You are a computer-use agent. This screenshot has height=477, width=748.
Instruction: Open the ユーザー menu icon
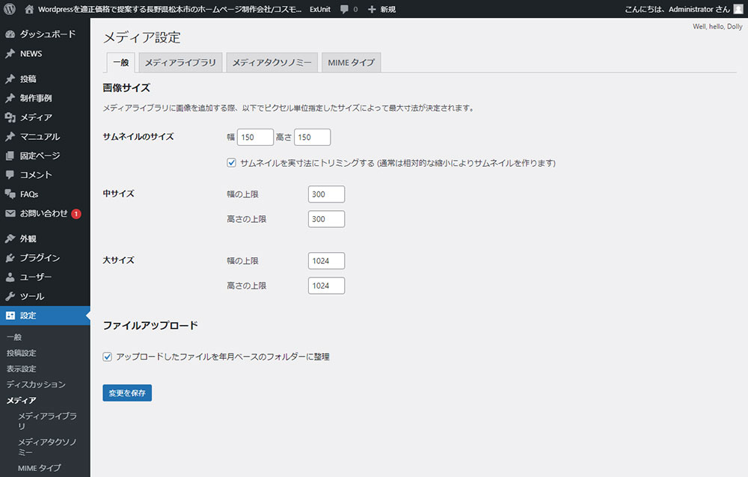(10, 277)
